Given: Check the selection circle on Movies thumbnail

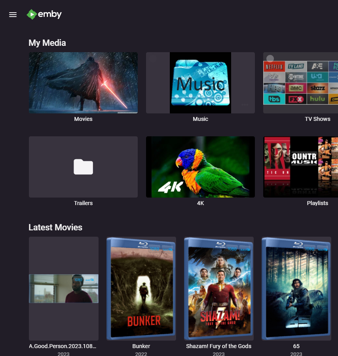Looking at the screenshot, I should coord(35,58).
